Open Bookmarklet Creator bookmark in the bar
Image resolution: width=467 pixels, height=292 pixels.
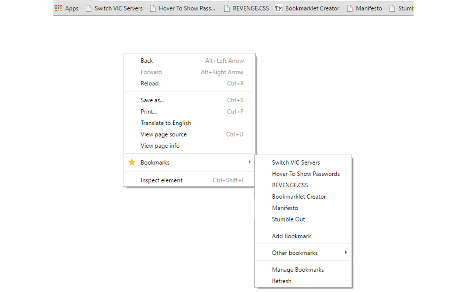coord(312,8)
